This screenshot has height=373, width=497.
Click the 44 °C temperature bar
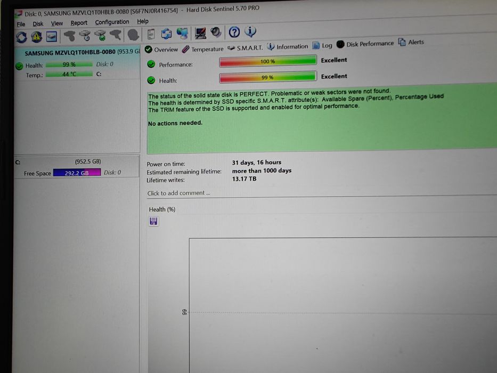point(69,74)
